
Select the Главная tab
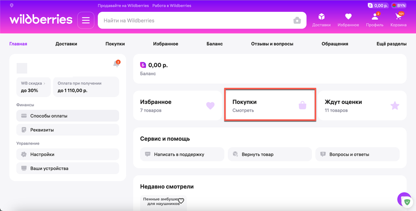pos(19,44)
